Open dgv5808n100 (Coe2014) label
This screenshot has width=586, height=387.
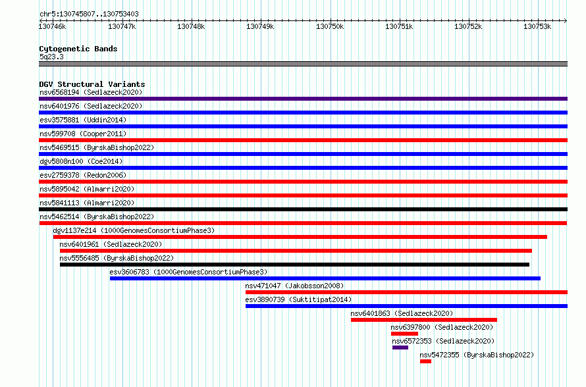click(x=81, y=161)
